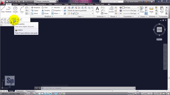
Task: Switch to Presentación1 layout tab
Action: point(20,91)
